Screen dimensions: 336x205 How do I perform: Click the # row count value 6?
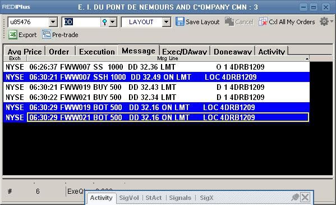pos(38,192)
